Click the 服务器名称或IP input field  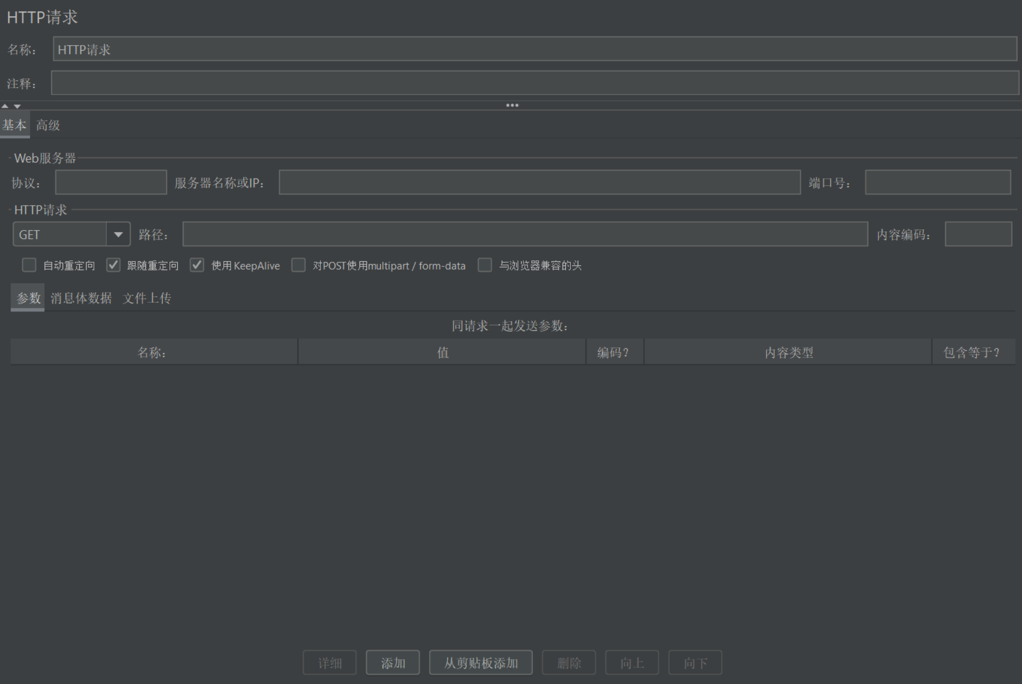[x=540, y=182]
